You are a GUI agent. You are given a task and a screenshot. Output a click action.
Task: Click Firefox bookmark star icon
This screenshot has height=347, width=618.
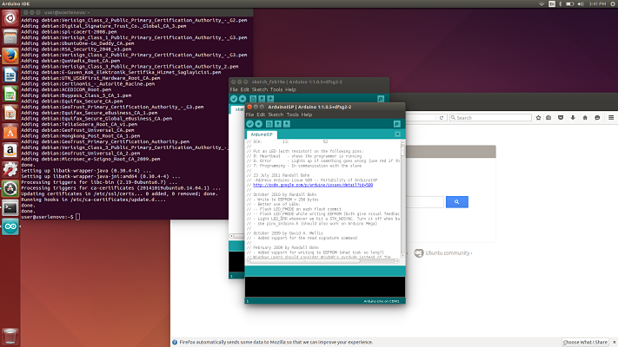[538, 118]
